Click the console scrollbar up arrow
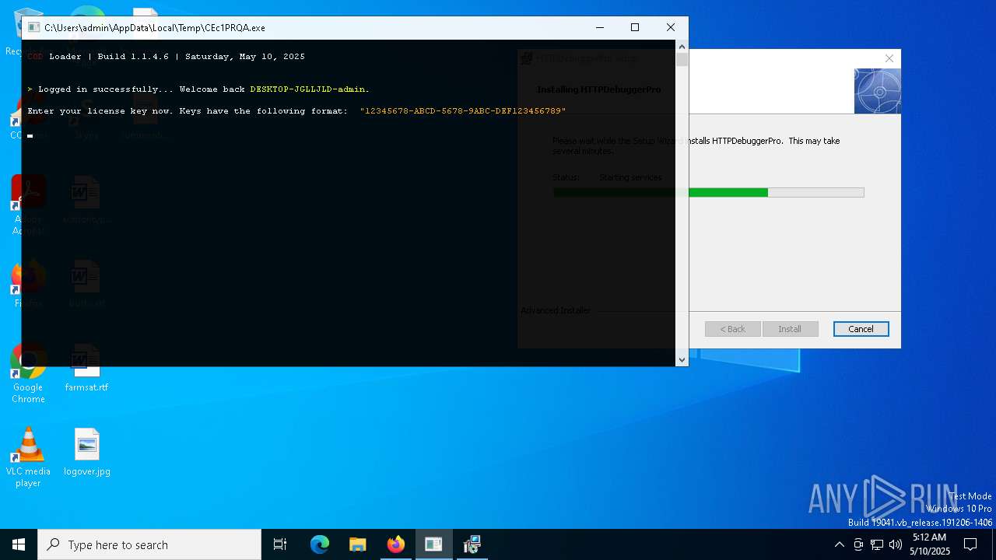Viewport: 996px width, 560px height. [682, 46]
